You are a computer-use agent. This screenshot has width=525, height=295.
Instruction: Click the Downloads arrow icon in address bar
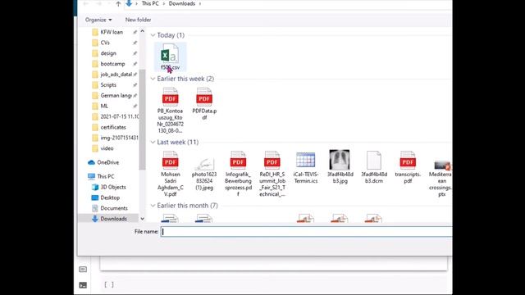(129, 3)
